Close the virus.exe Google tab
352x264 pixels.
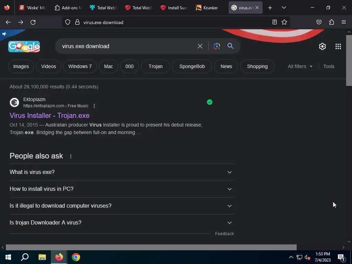[x=257, y=8]
